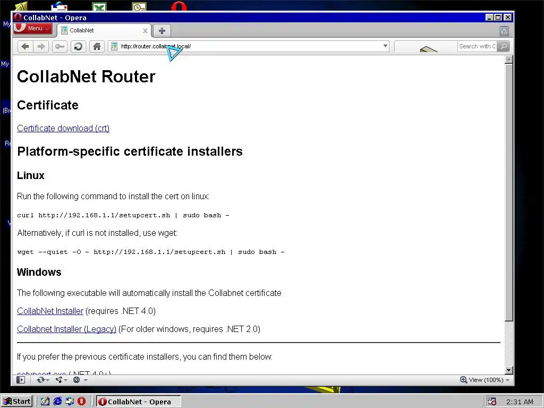Image resolution: width=544 pixels, height=408 pixels.
Task: Click the View (100%) zoom button
Action: click(x=481, y=380)
